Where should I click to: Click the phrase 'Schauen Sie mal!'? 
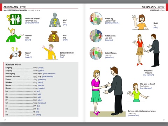click(x=67, y=53)
